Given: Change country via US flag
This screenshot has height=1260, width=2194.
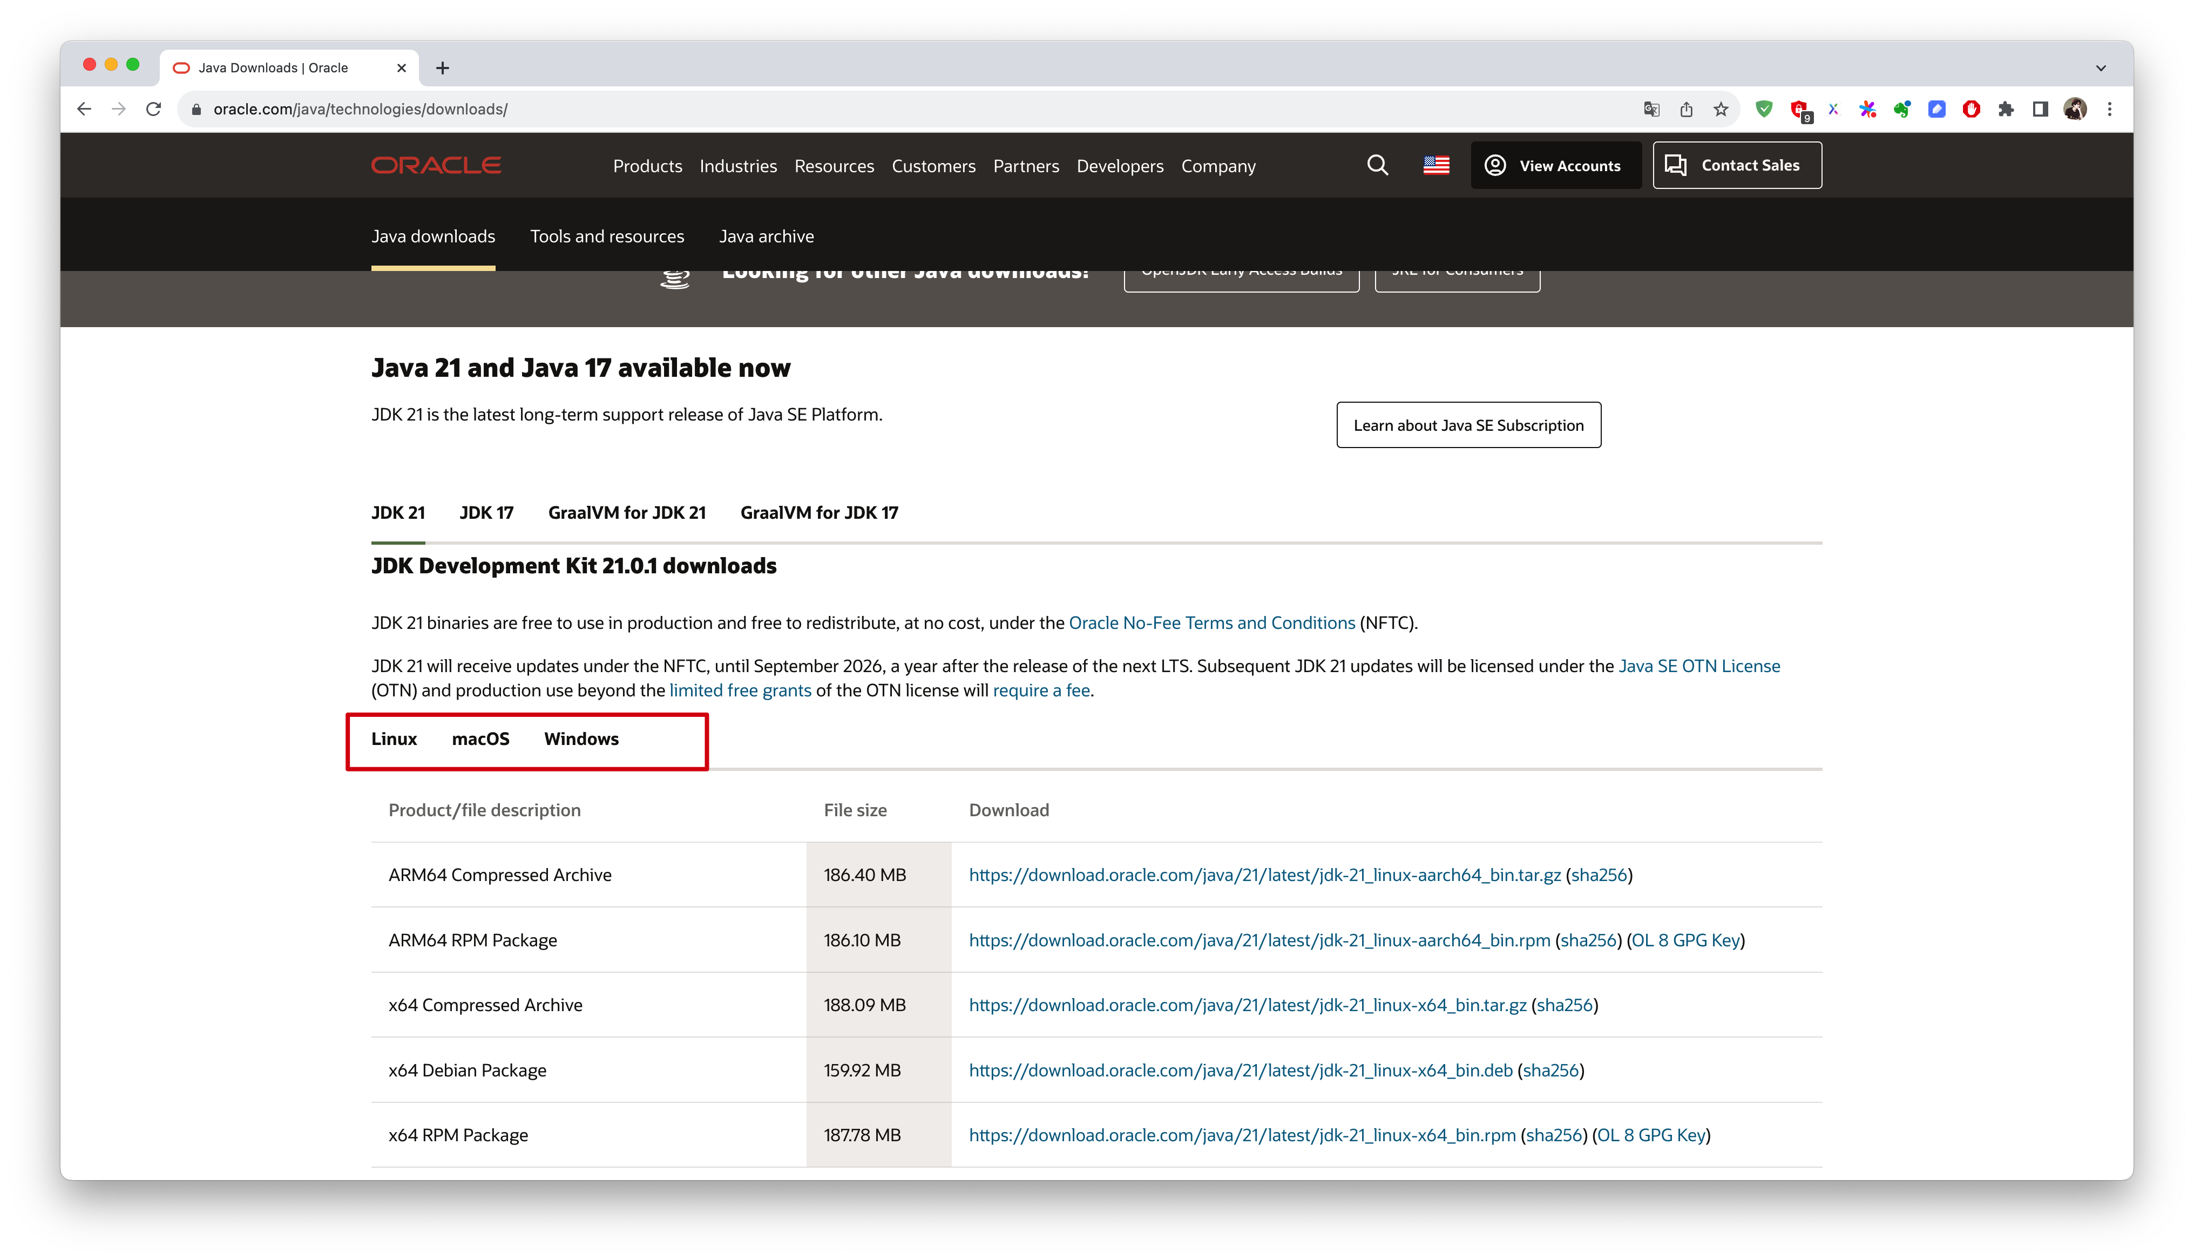Looking at the screenshot, I should coord(1436,165).
